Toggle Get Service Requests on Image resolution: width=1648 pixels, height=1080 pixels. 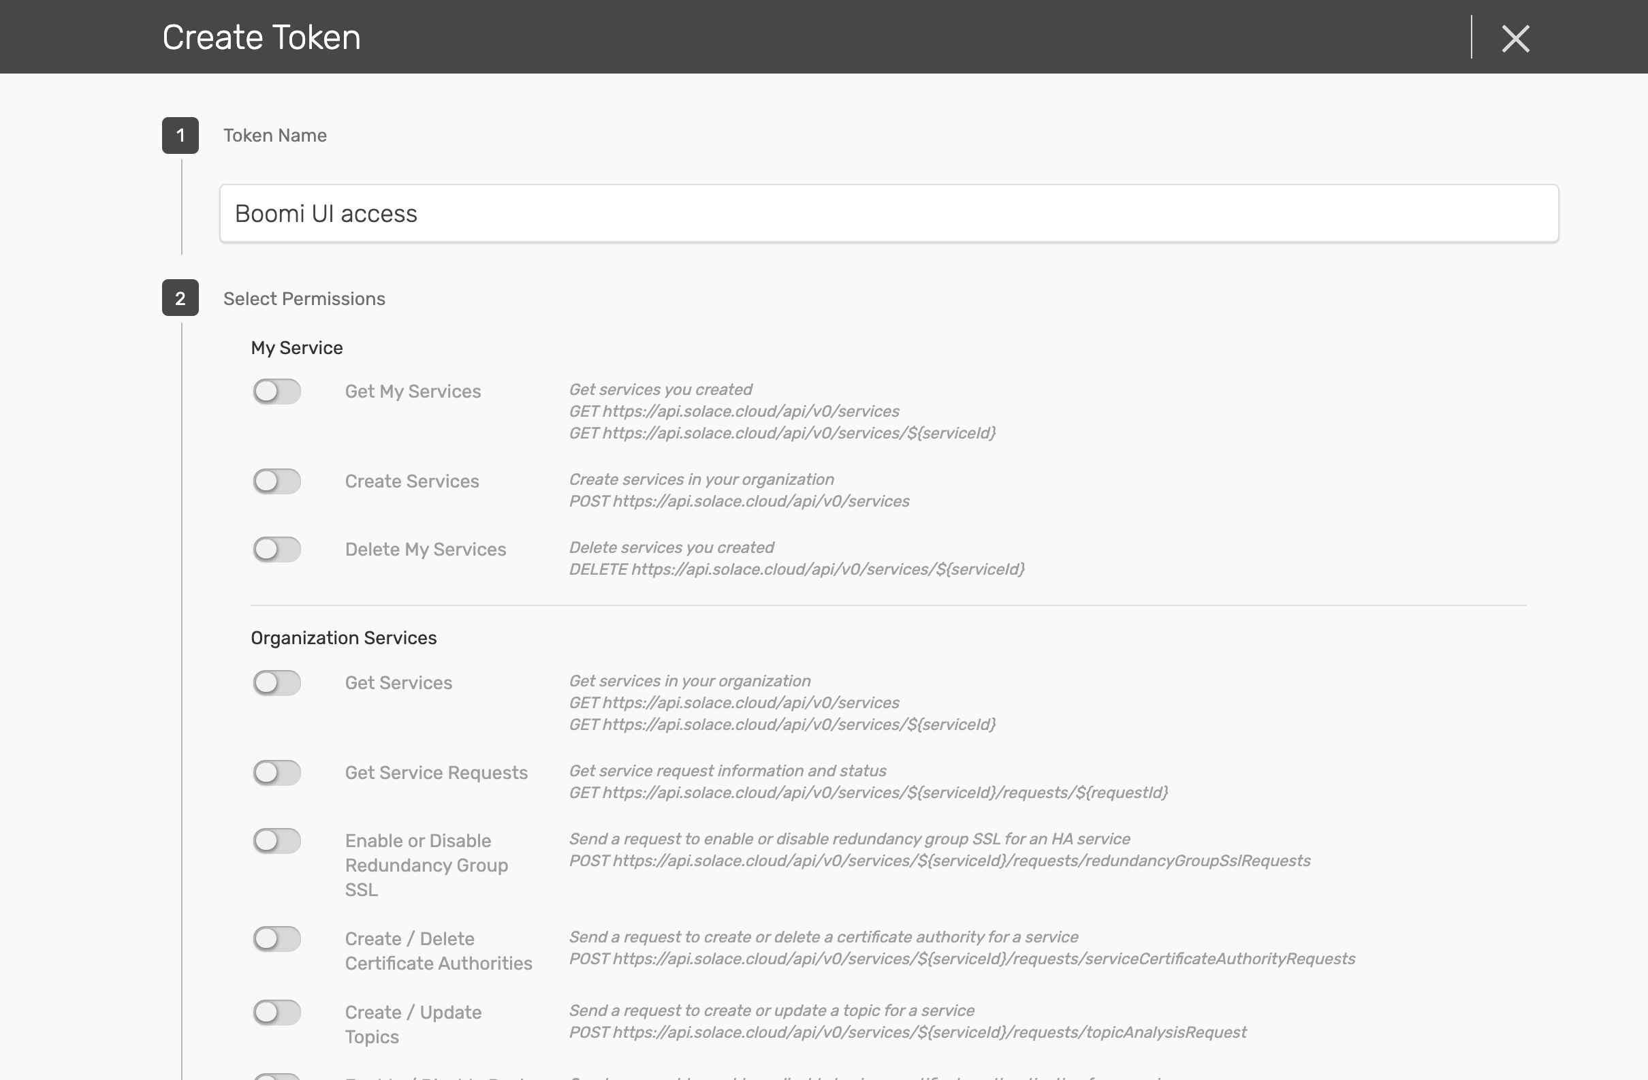(x=276, y=773)
